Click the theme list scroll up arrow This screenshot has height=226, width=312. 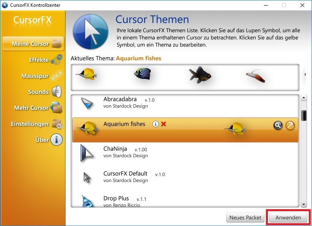point(304,98)
